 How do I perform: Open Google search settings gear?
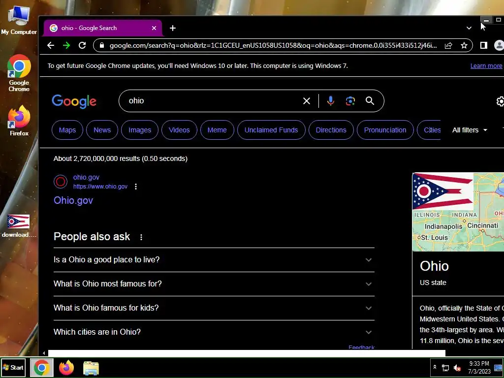pyautogui.click(x=500, y=101)
